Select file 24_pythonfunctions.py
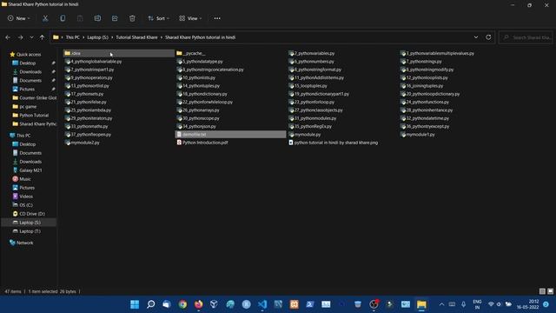This screenshot has width=556, height=313. [427, 103]
